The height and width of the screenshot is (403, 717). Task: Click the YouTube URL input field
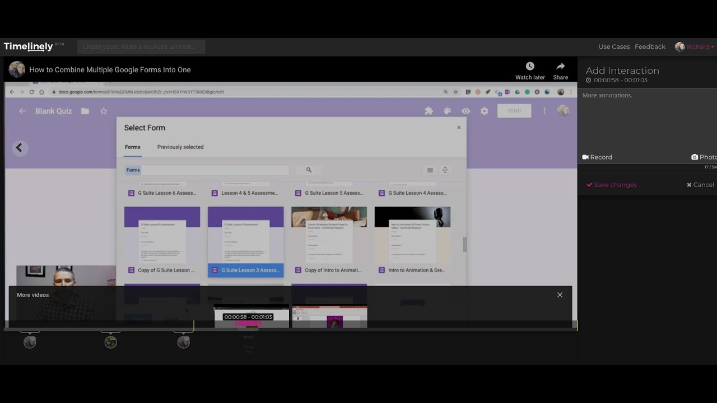pos(141,46)
